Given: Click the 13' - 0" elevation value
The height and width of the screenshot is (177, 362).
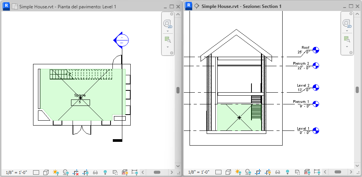Looking at the screenshot, I should (304, 90).
